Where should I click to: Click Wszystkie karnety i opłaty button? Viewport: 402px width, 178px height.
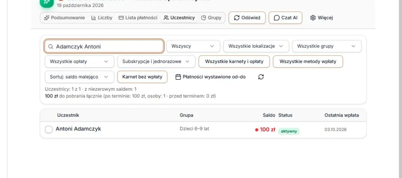[234, 61]
